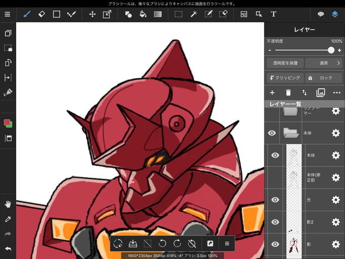Image resolution: width=345 pixels, height=259 pixels.
Task: Select the Brush tool
Action: point(27,14)
